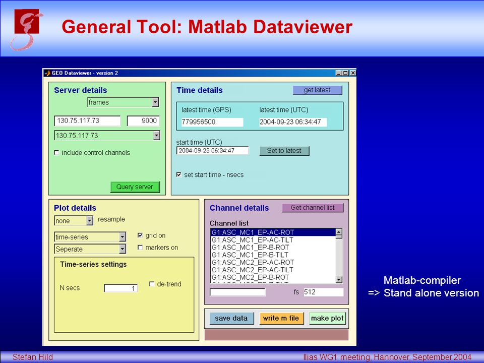Maximize the GEO Dataviewer window

point(345,73)
